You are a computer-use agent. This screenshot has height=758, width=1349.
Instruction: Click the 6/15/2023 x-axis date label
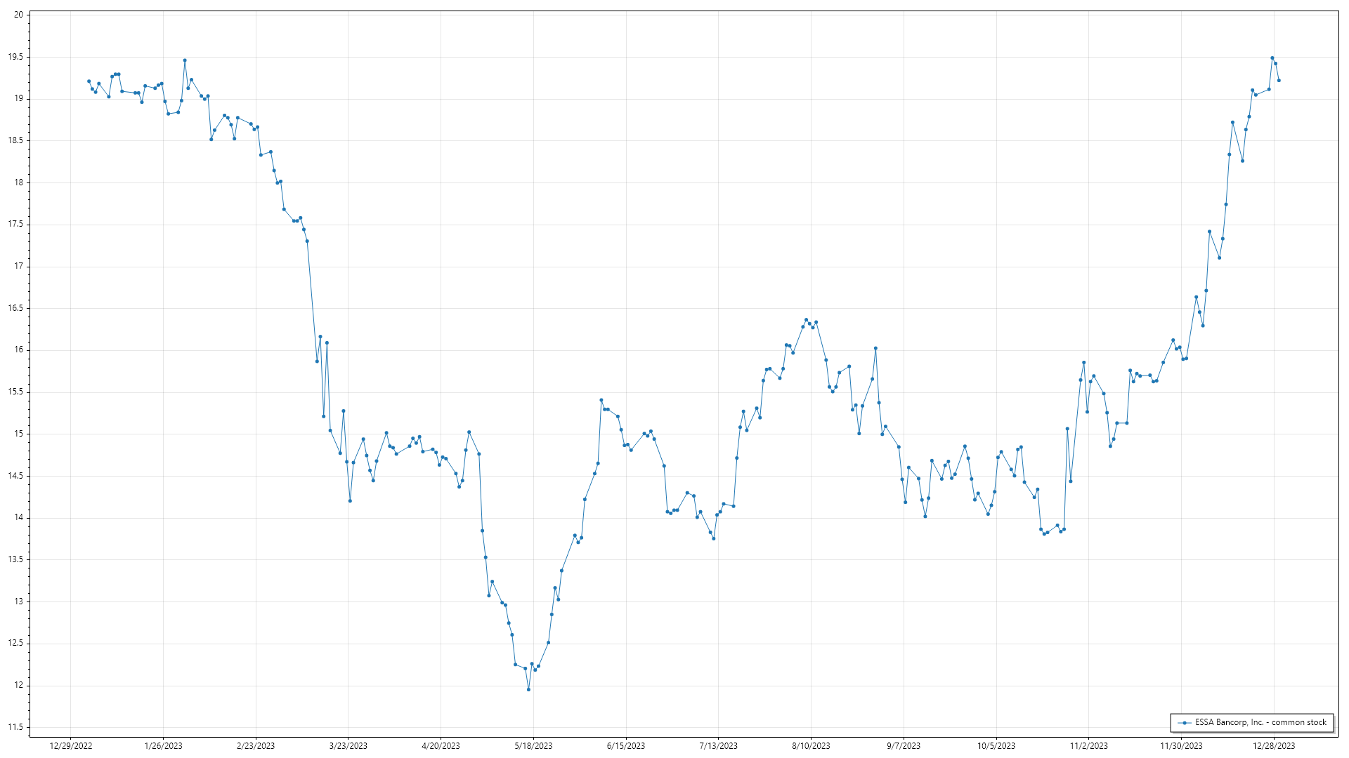tap(625, 746)
